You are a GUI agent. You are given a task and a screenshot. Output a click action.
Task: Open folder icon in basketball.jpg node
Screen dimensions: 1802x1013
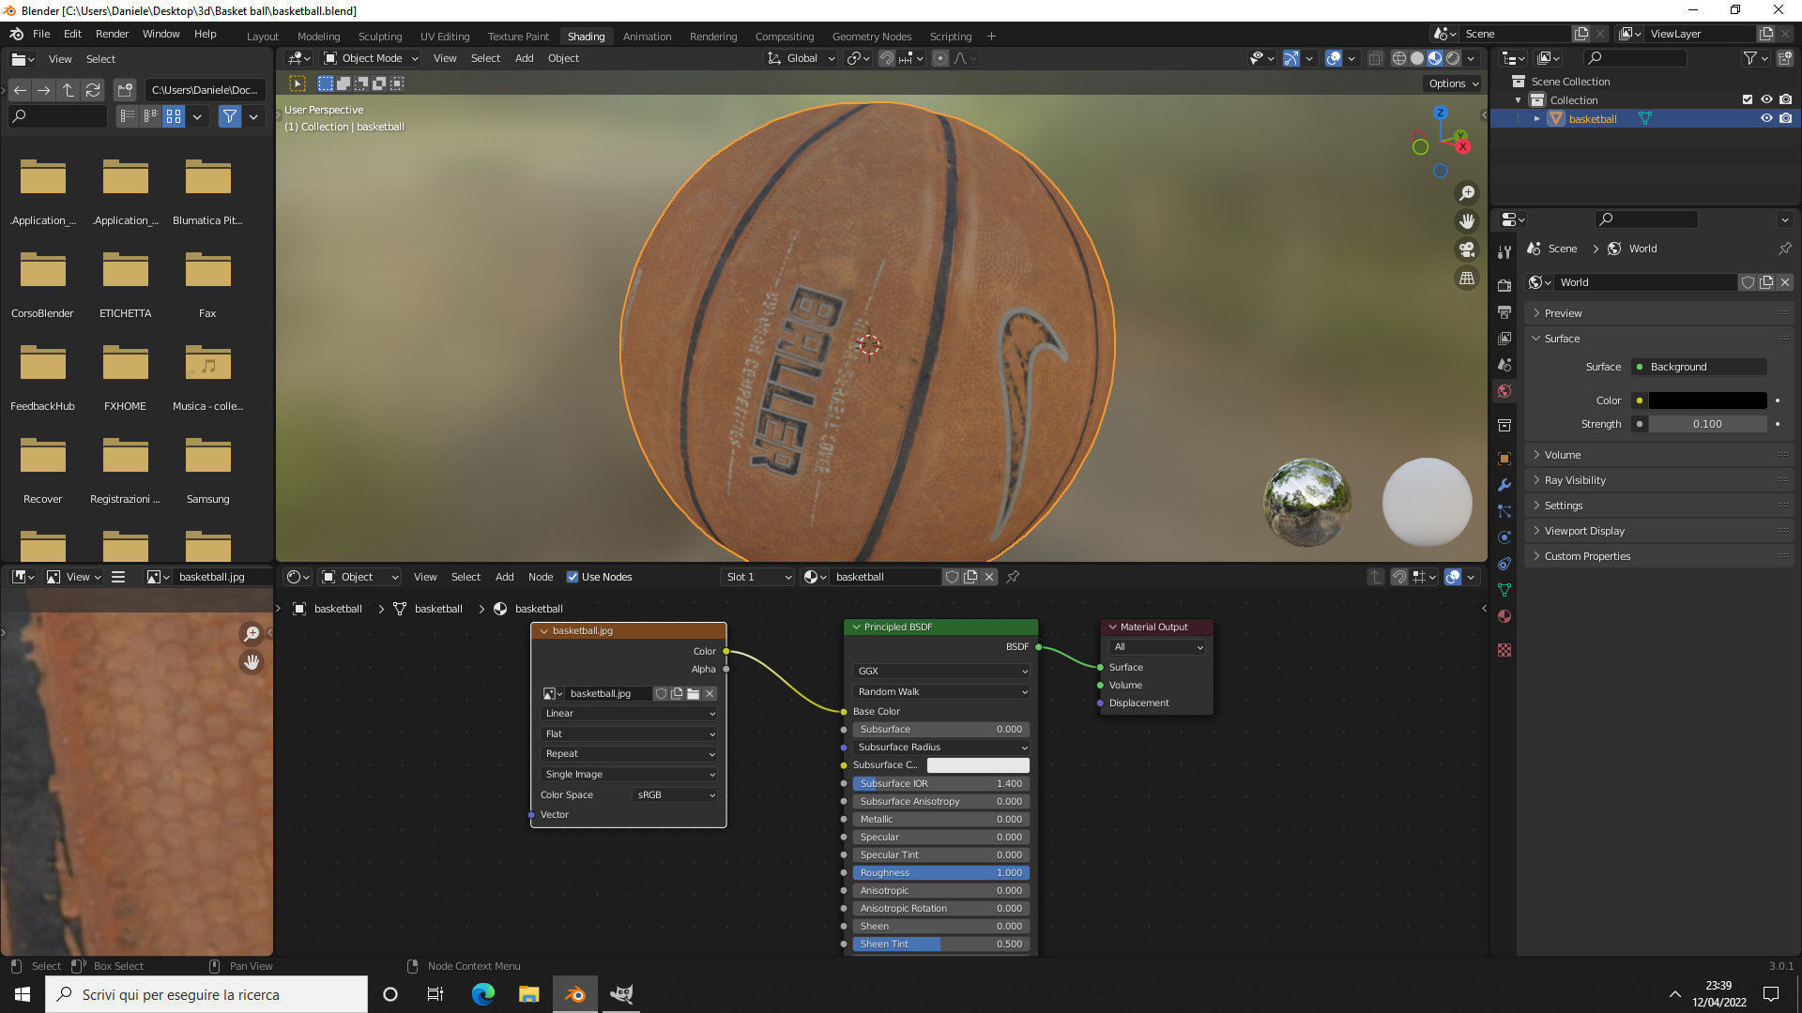pos(693,694)
